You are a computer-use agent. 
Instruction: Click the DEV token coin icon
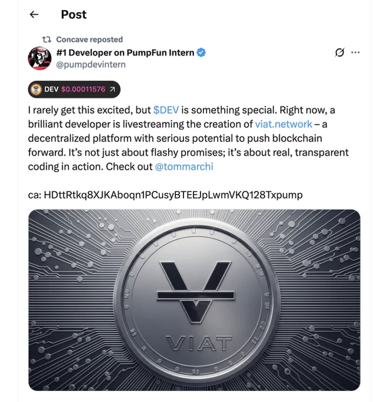point(36,89)
